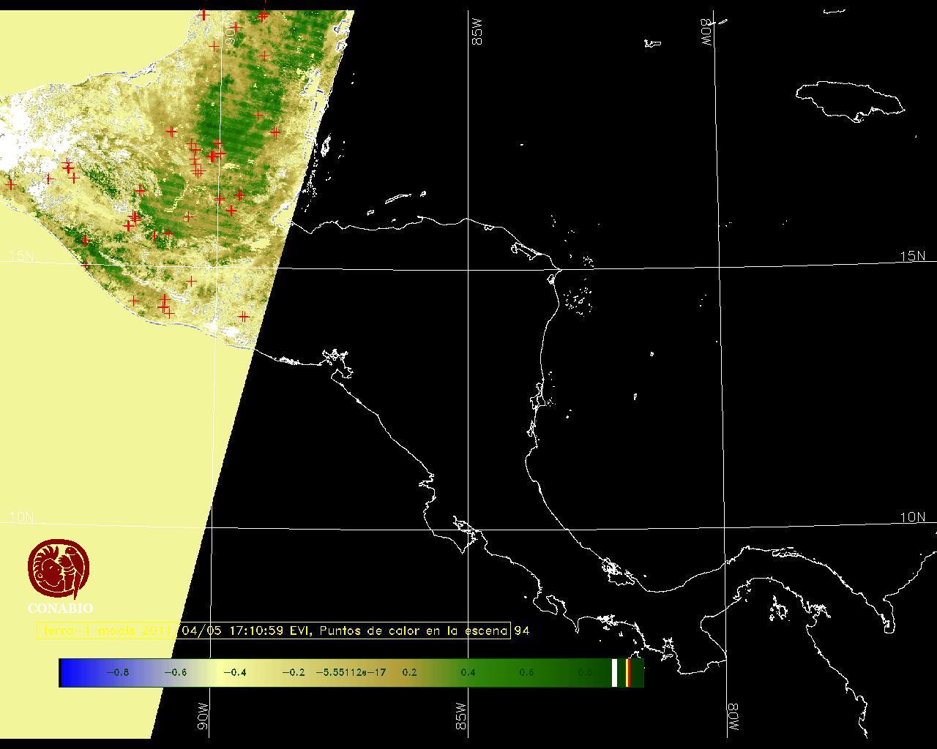The image size is (937, 749).
Task: Click the 90W longitude label at bottom
Action: tap(203, 717)
